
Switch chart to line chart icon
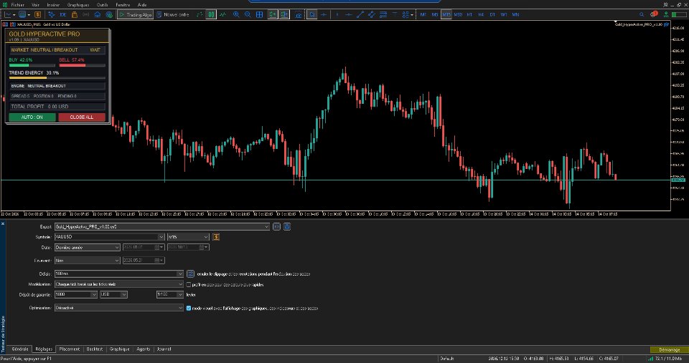pyautogui.click(x=222, y=14)
